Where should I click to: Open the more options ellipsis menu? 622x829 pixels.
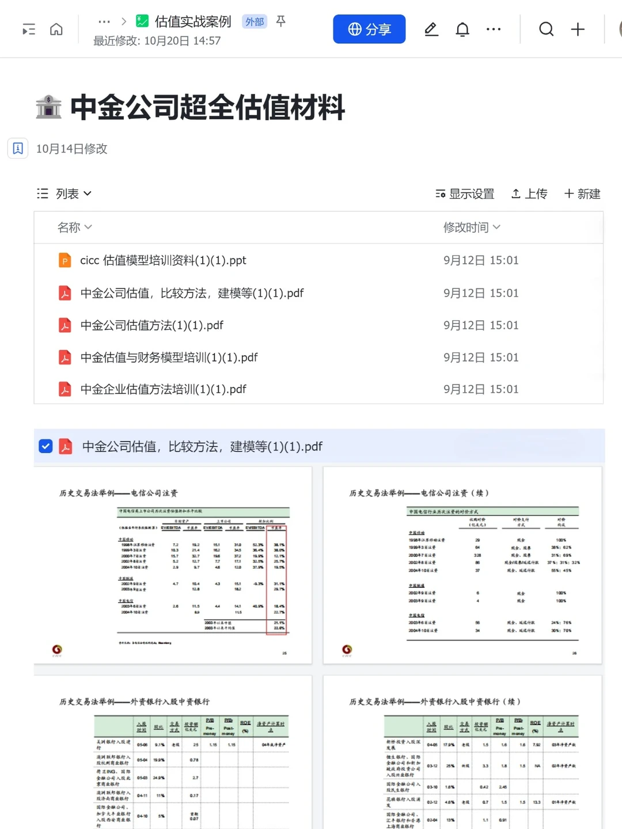494,29
